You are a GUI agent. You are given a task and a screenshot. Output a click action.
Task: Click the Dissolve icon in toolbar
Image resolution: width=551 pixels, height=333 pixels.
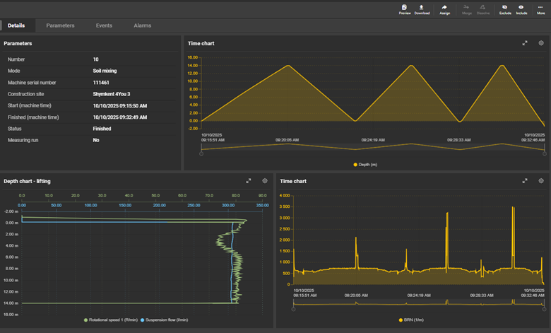point(483,7)
